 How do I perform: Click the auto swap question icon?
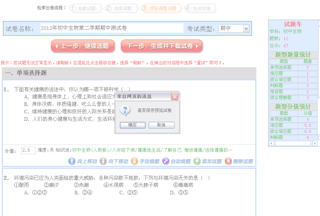[165, 161]
